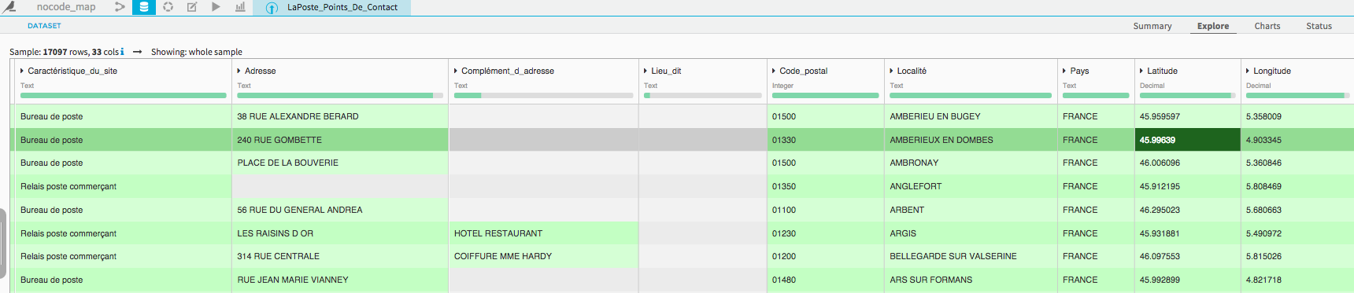The image size is (1354, 293).
Task: Select cell BELLEGARDE SUR VALSERINE
Action: coord(971,256)
